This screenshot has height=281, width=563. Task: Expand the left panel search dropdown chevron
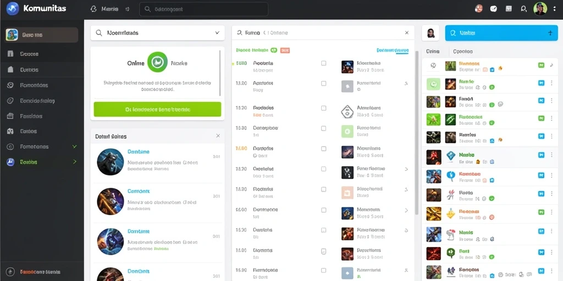(217, 32)
